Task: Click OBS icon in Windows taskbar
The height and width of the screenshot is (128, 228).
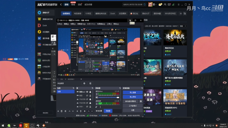Action: [32, 125]
